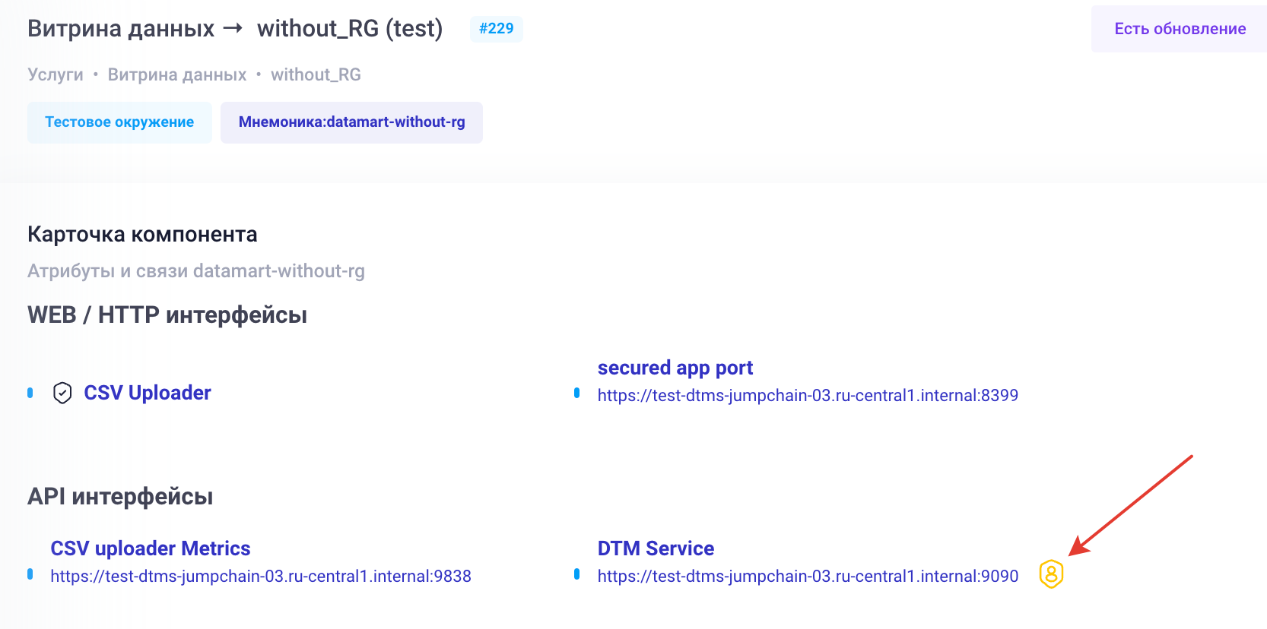
Task: Expand the API интерфейсы section
Action: (120, 496)
